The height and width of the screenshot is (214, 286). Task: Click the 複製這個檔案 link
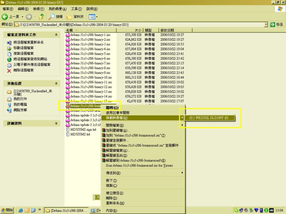click(24, 53)
